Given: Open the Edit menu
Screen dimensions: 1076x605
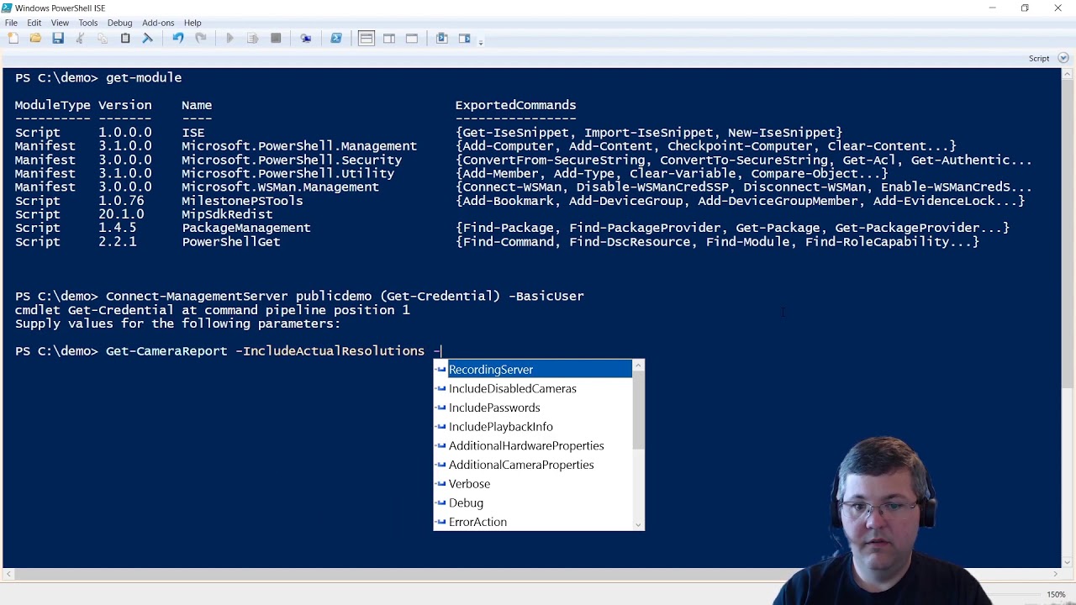Looking at the screenshot, I should (x=34, y=23).
